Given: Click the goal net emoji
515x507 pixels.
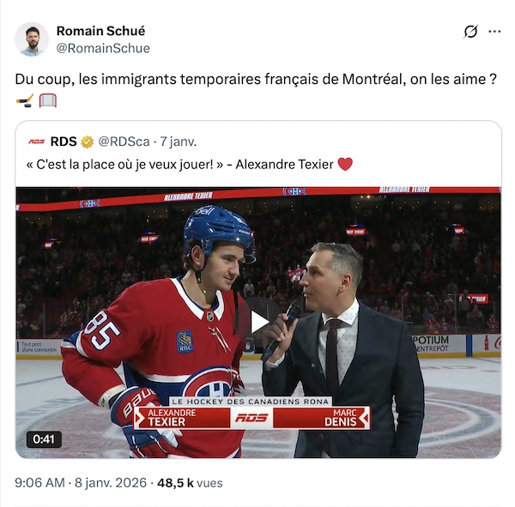Looking at the screenshot, I should pos(48,101).
